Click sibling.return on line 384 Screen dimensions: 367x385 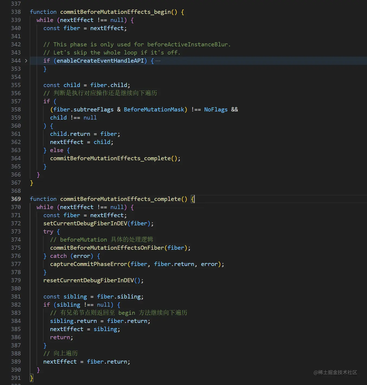tap(74, 321)
